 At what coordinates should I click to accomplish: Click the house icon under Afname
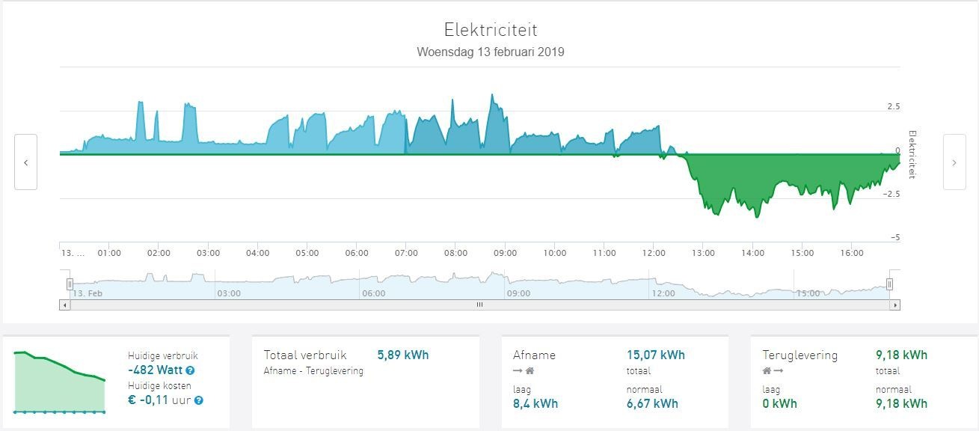point(528,370)
